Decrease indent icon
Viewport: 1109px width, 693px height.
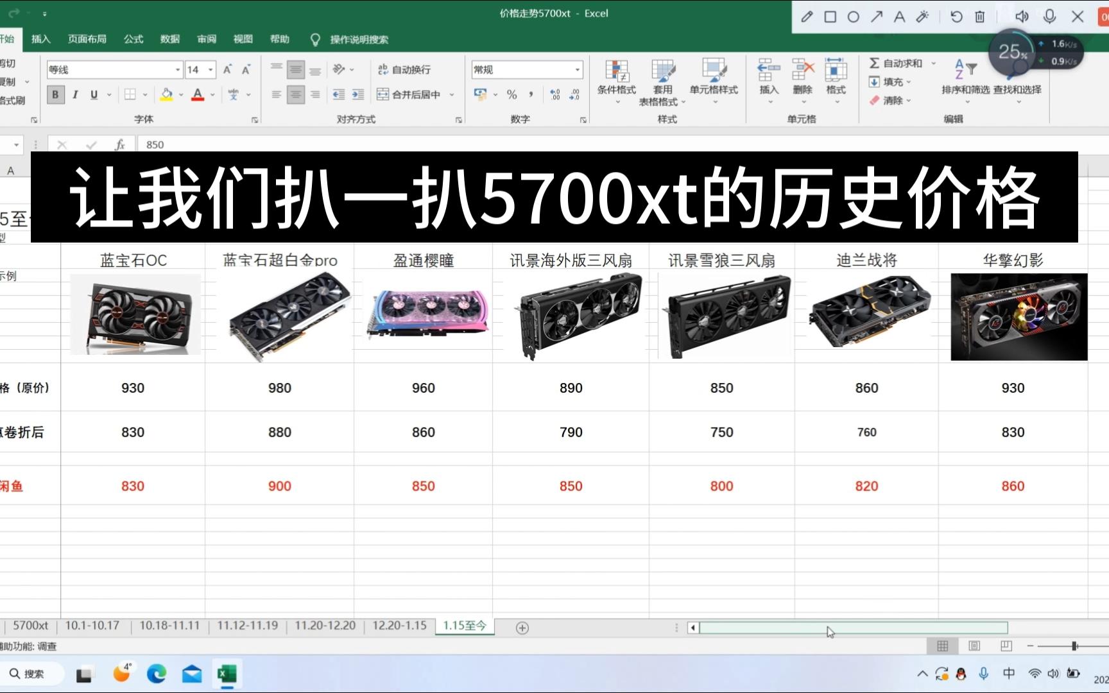(339, 95)
